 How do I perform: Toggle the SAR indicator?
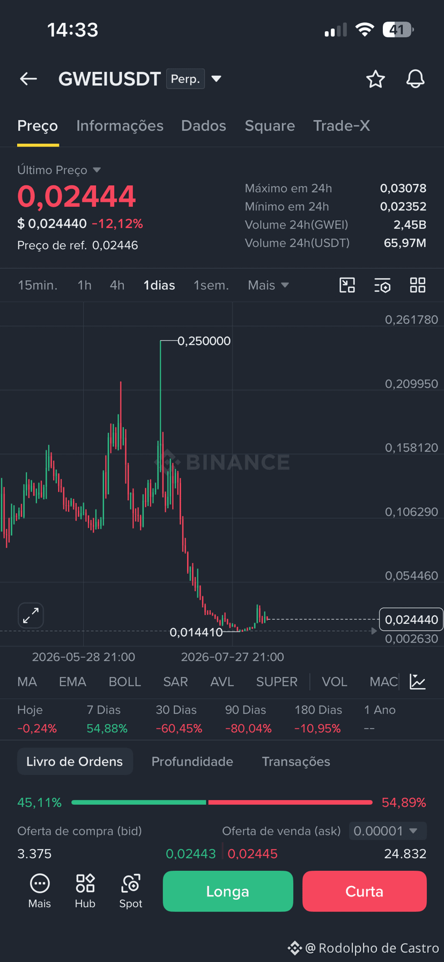tap(175, 682)
